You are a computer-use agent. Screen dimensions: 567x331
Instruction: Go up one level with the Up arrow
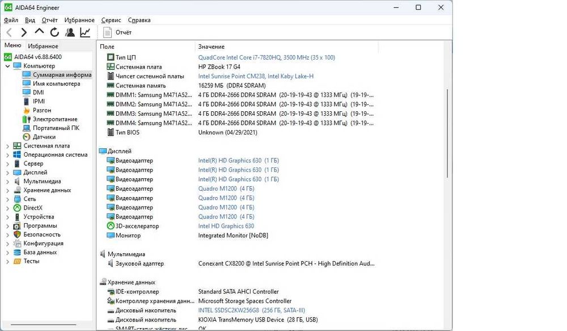[39, 32]
